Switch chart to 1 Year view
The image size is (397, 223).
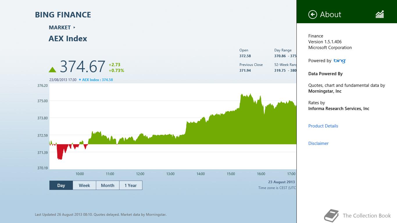pos(131,185)
